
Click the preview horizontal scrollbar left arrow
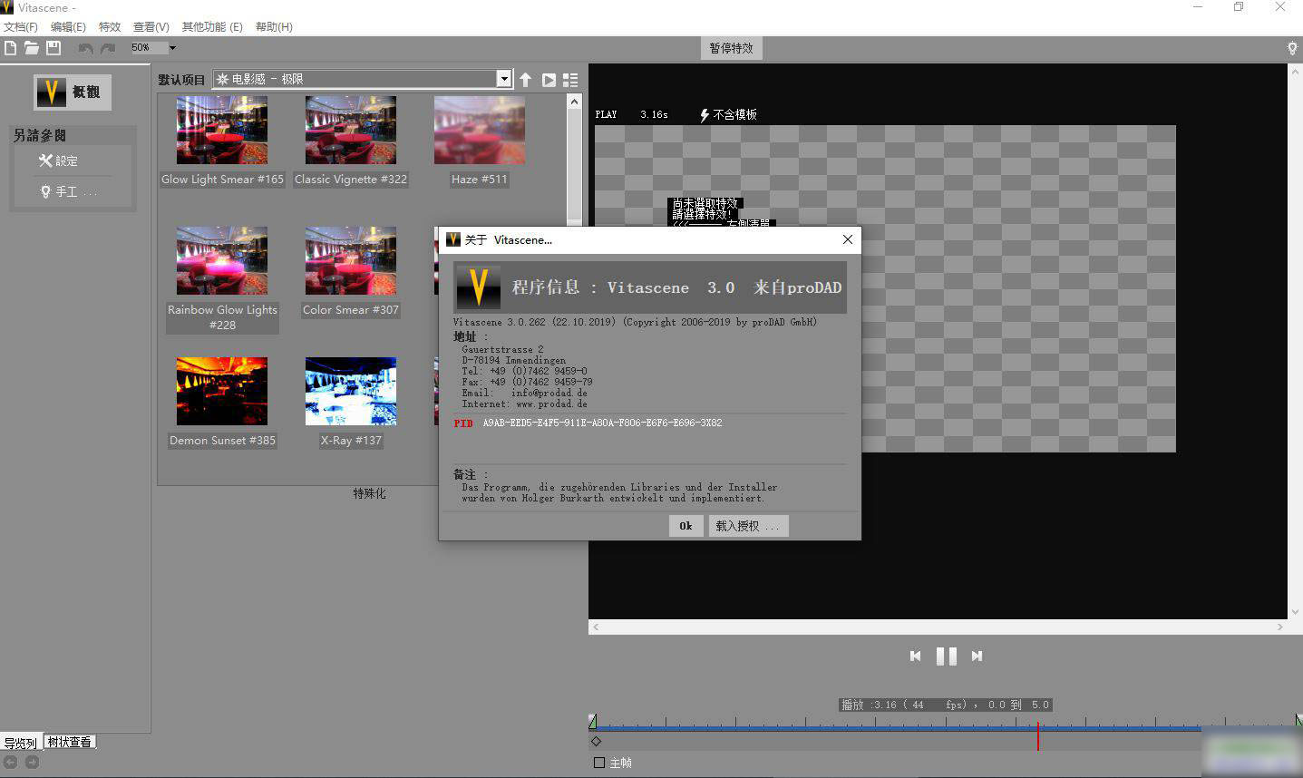point(596,627)
